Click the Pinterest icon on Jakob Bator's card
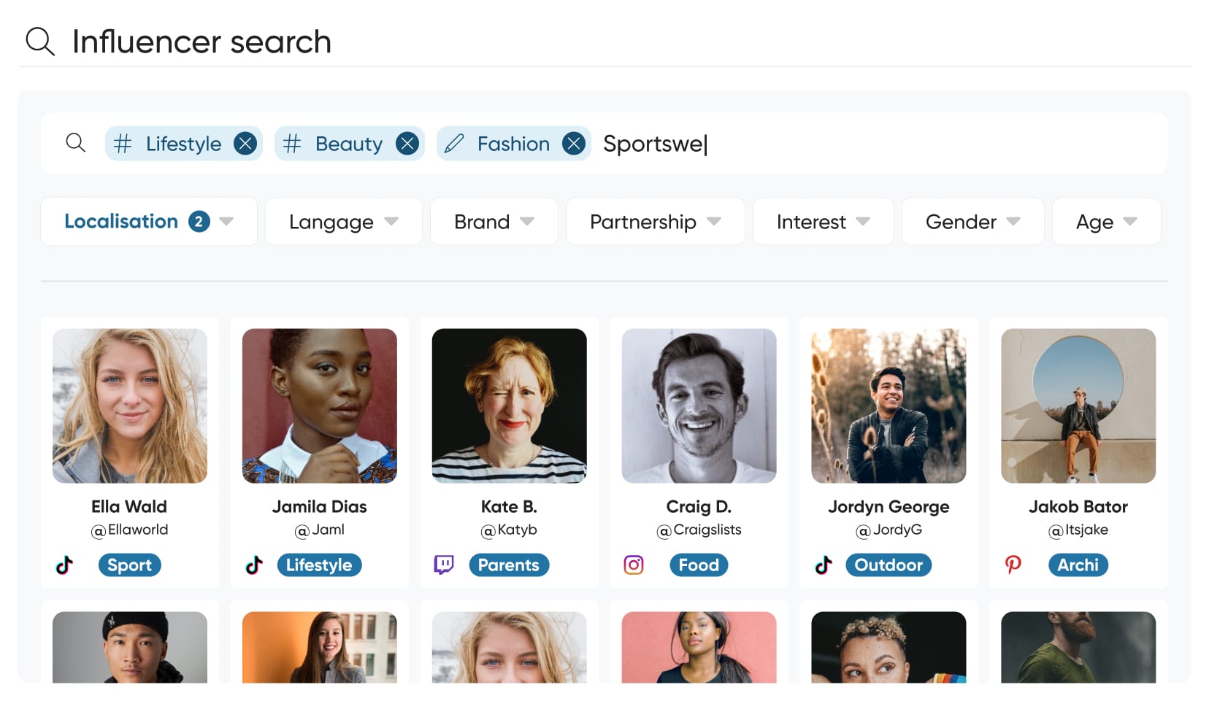The image size is (1209, 701). coord(1013,565)
